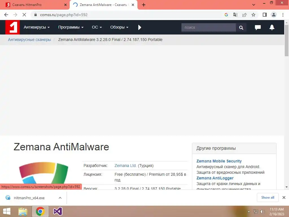Open the tab search chevron
Viewport: 289px width, 217px height.
click(x=254, y=5)
